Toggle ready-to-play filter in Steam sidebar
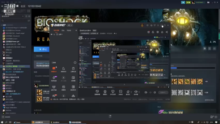 point(29,16)
